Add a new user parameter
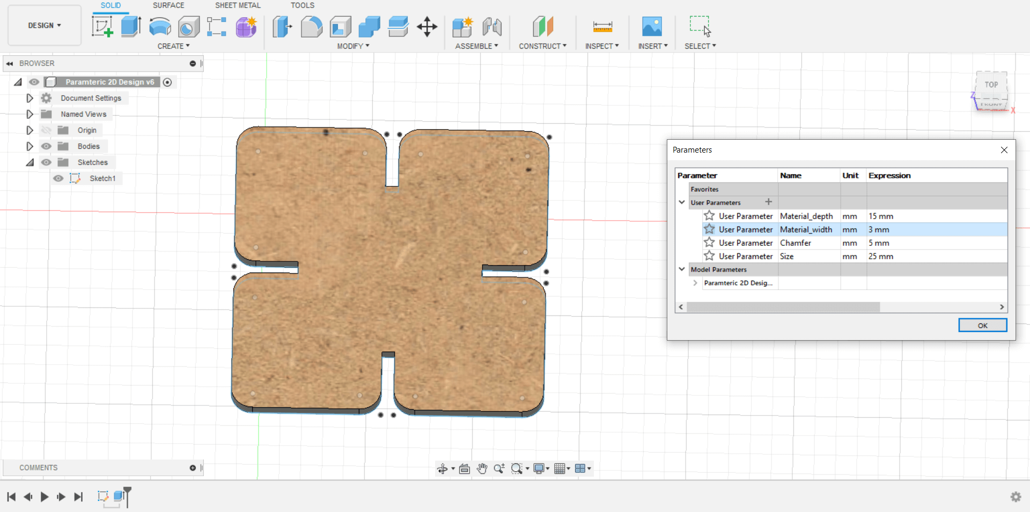The width and height of the screenshot is (1030, 512). (x=768, y=202)
